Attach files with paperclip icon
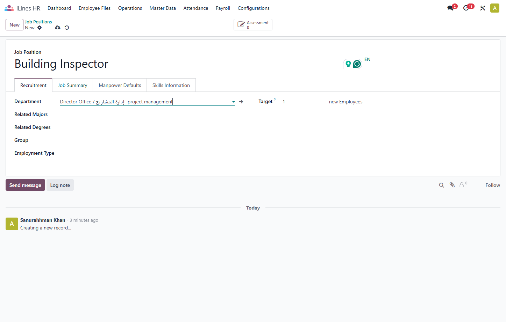 tap(452, 185)
